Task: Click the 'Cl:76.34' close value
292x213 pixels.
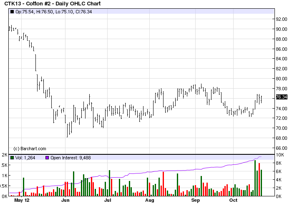Action: click(x=84, y=12)
